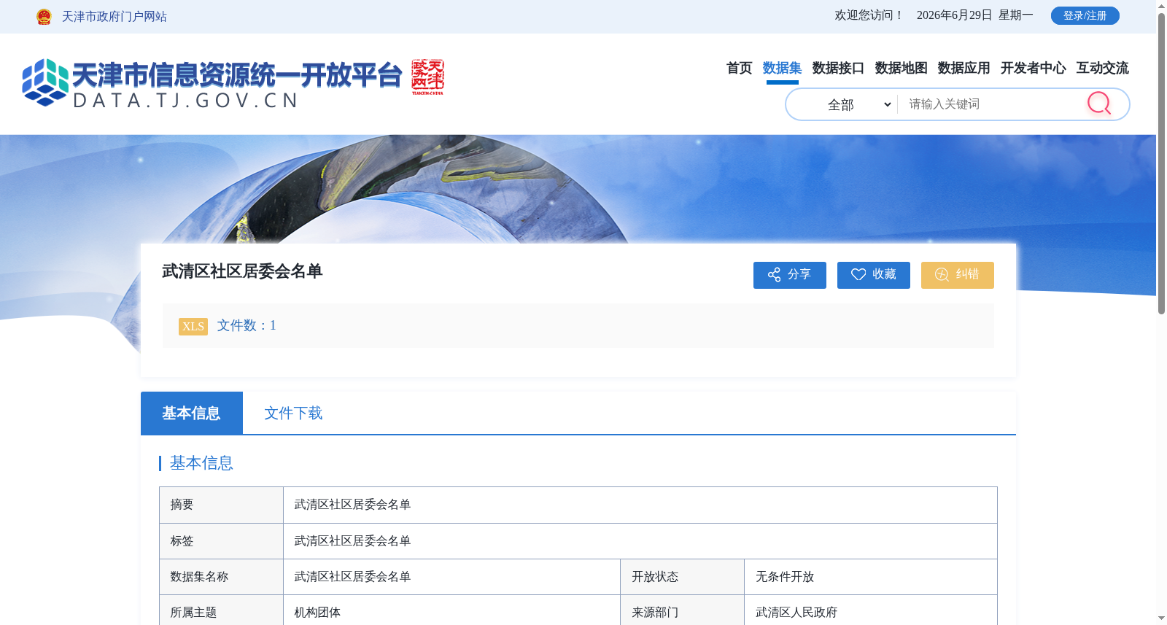This screenshot has height=625, width=1167.
Task: Click the 无条件开放 status value
Action: 785,577
